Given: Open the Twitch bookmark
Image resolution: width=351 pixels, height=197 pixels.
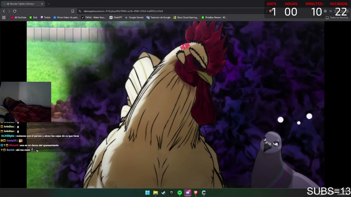Looking at the screenshot, I should [x=46, y=18].
